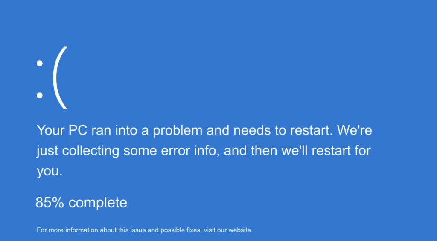Click the lower dot of the colon
The width and height of the screenshot is (437, 241).
[x=40, y=95]
